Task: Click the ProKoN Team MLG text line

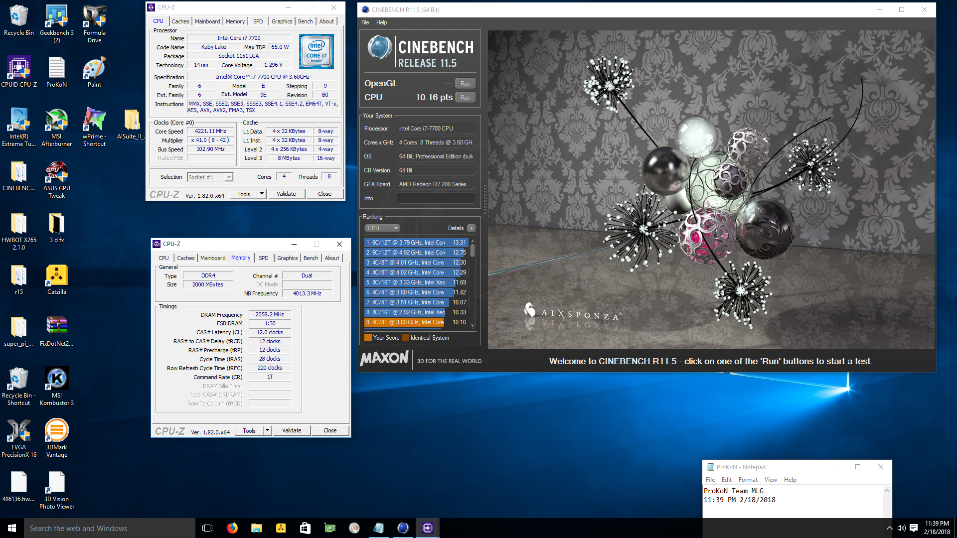Action: 734,491
